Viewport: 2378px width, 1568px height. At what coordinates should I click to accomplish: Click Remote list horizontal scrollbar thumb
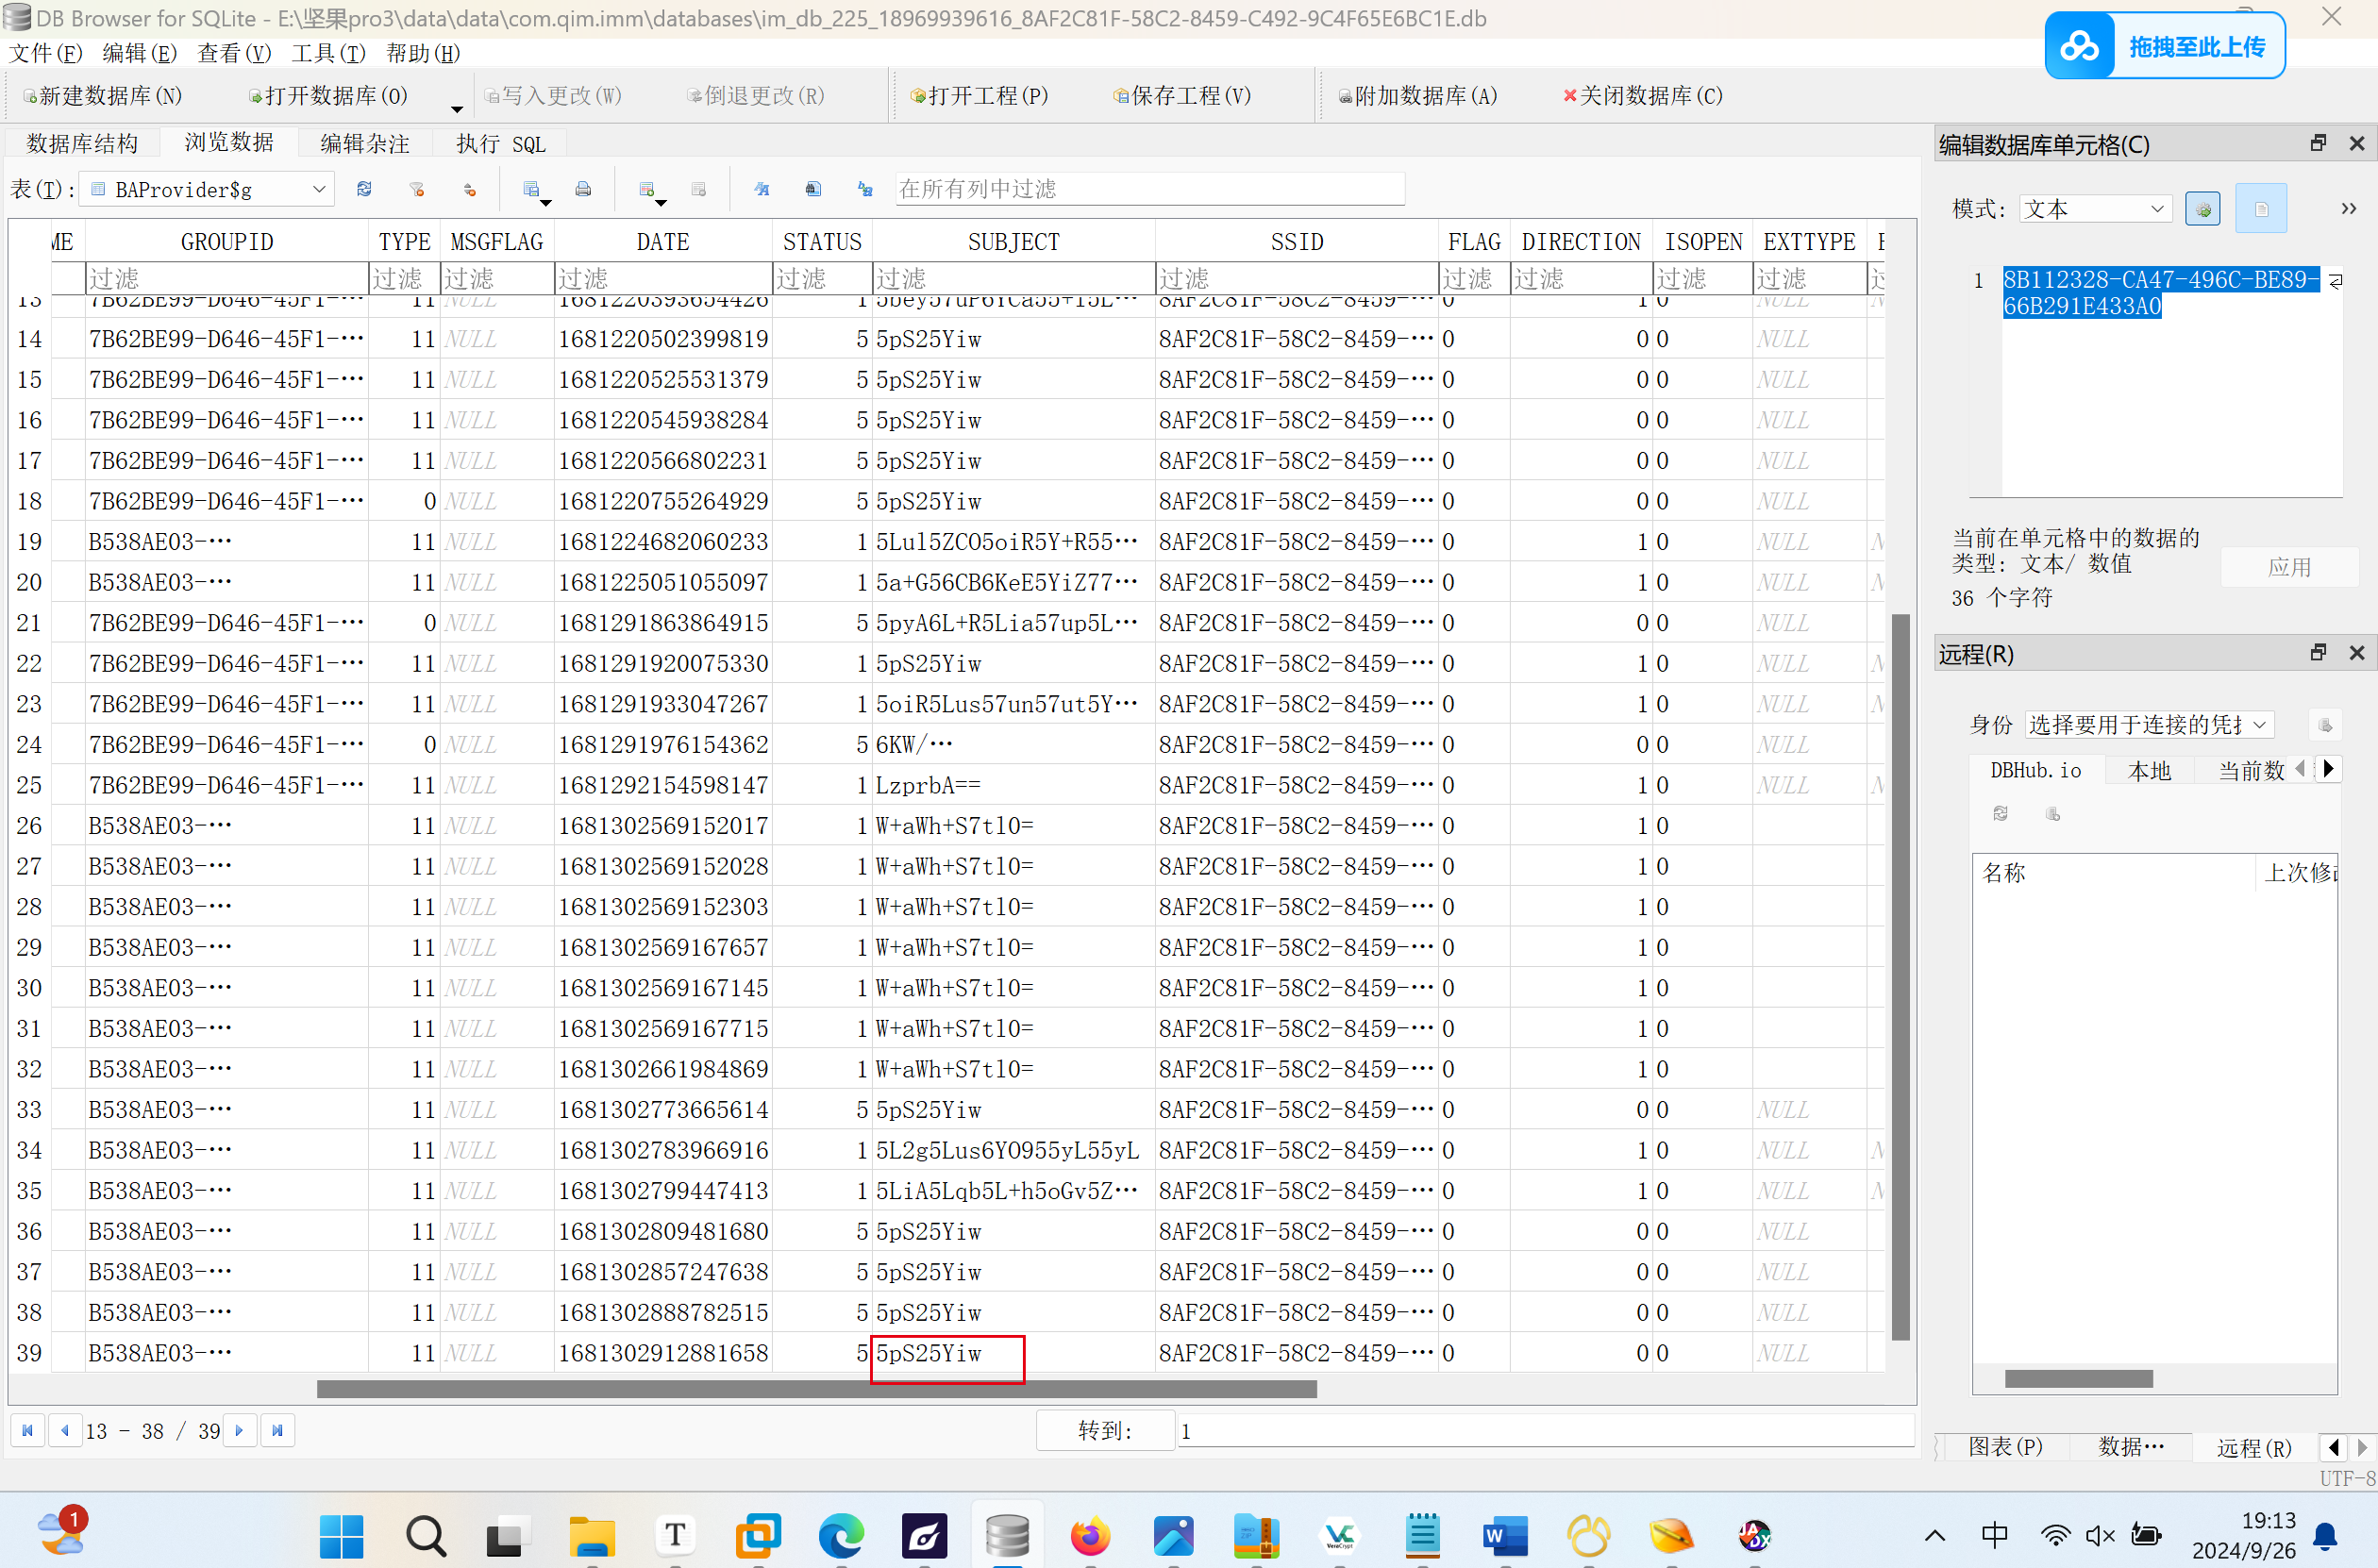point(2078,1379)
